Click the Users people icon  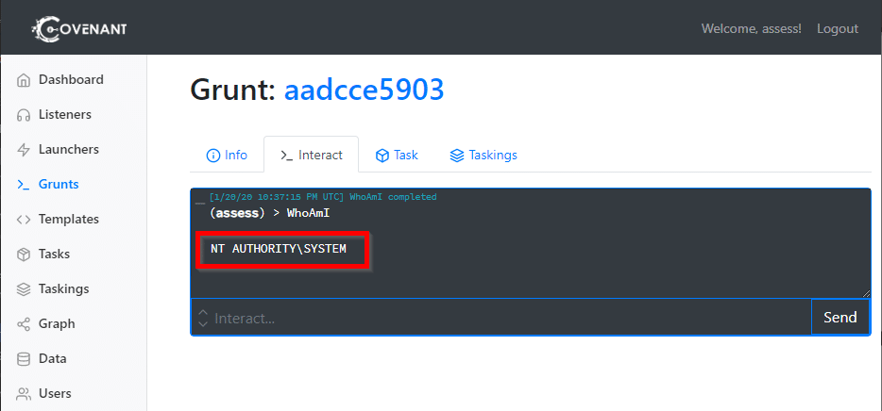23,394
